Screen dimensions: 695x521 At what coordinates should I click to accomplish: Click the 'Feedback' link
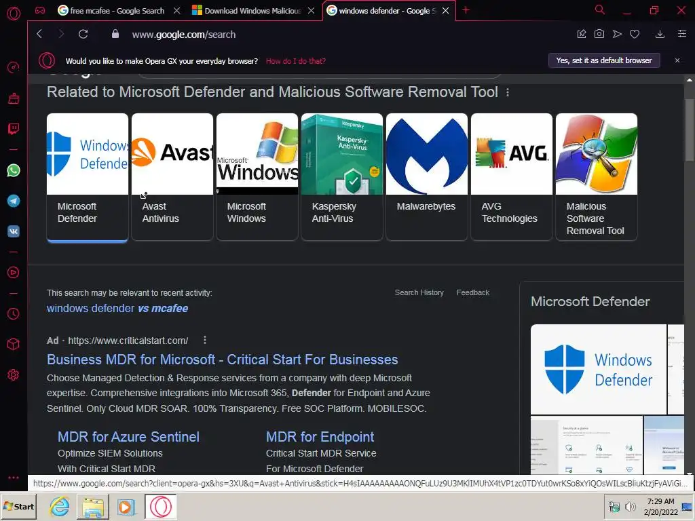click(473, 292)
